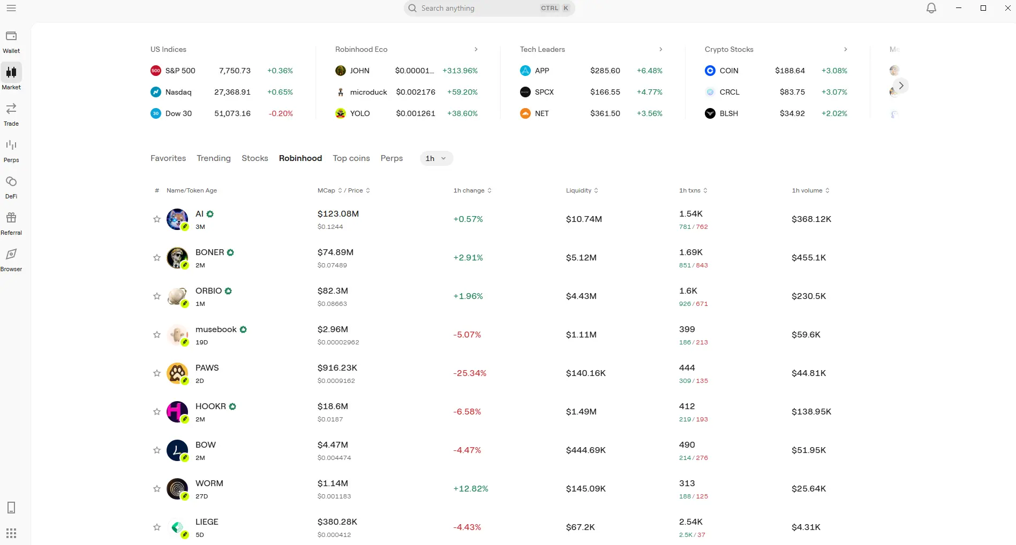Open the Nasdaq index row
This screenshot has height=545, width=1016.
coord(222,92)
